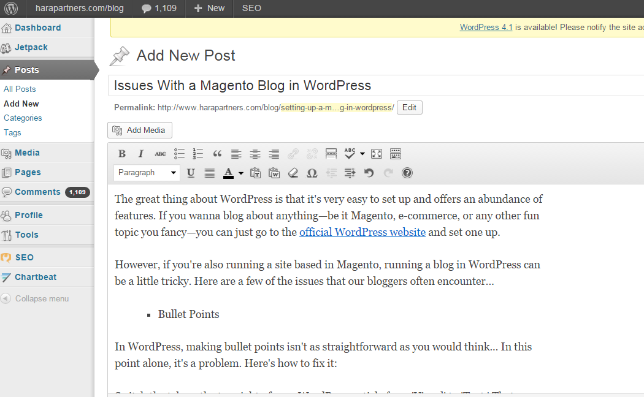Insert the More tag
644x397 pixels.
[x=331, y=154]
